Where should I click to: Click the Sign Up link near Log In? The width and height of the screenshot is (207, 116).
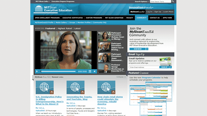click(158, 12)
